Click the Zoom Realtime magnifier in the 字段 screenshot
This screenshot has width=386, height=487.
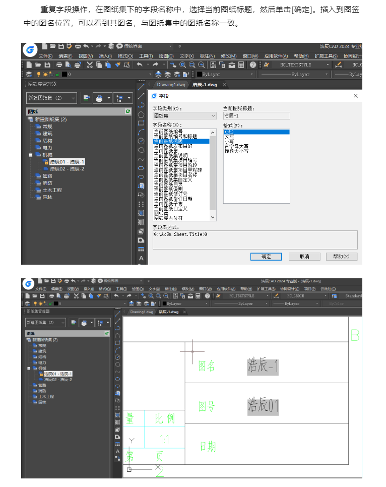[x=182, y=65]
